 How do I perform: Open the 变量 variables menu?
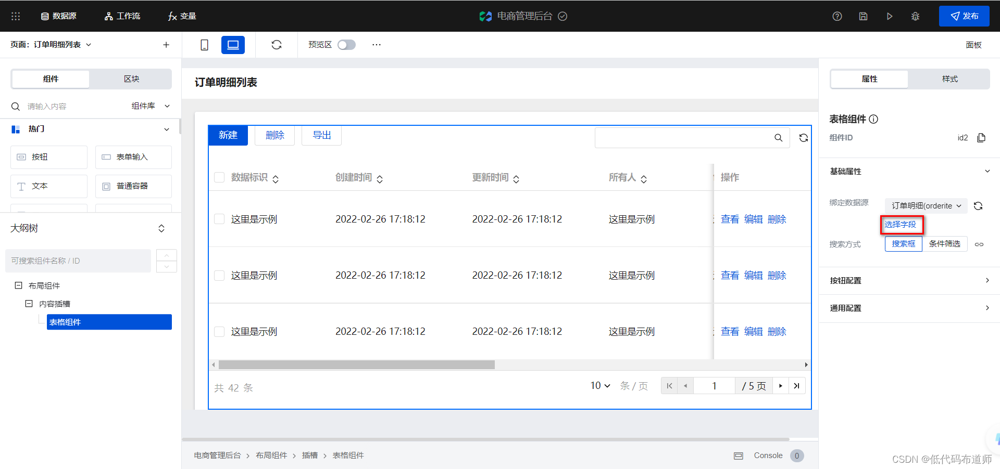[x=182, y=16]
